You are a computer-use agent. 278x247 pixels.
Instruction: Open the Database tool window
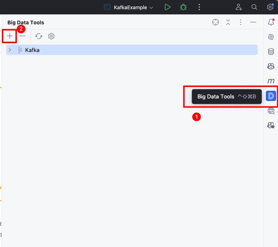pos(271,52)
